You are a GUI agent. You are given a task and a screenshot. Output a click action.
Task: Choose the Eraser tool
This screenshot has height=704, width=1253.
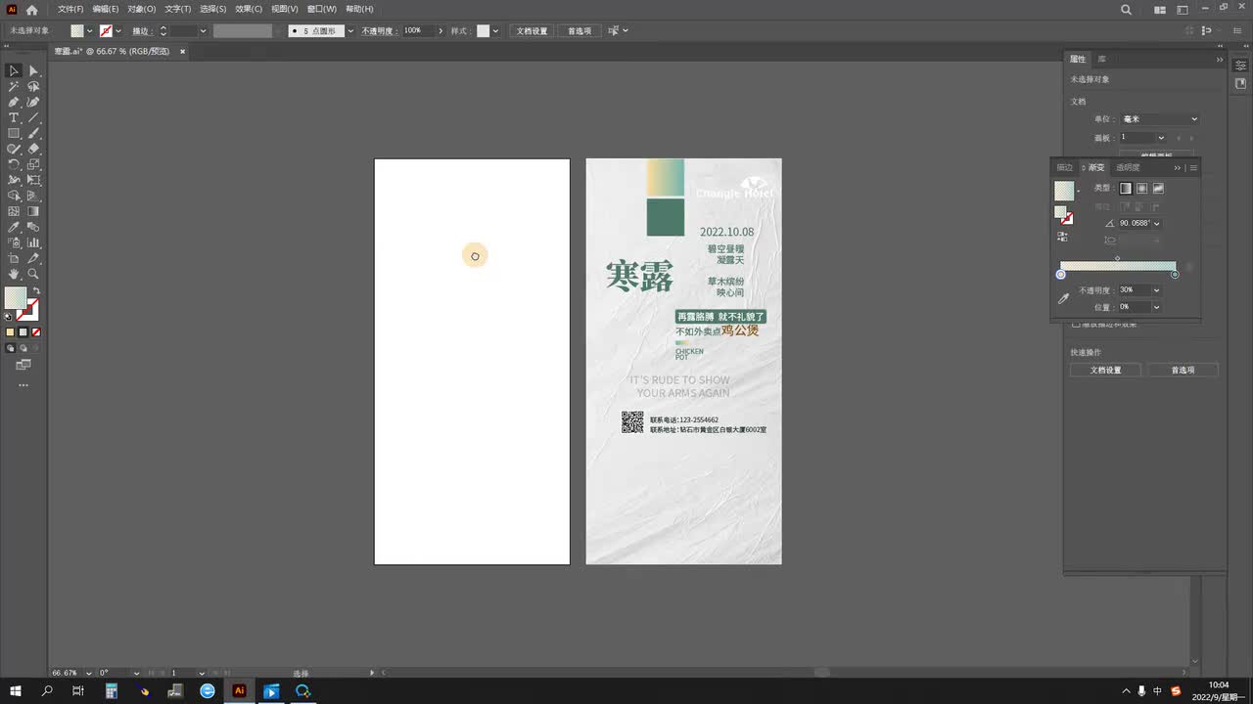tap(33, 149)
